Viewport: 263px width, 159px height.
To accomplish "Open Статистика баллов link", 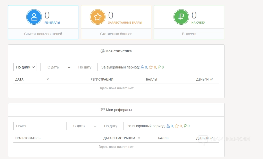I will click(116, 34).
